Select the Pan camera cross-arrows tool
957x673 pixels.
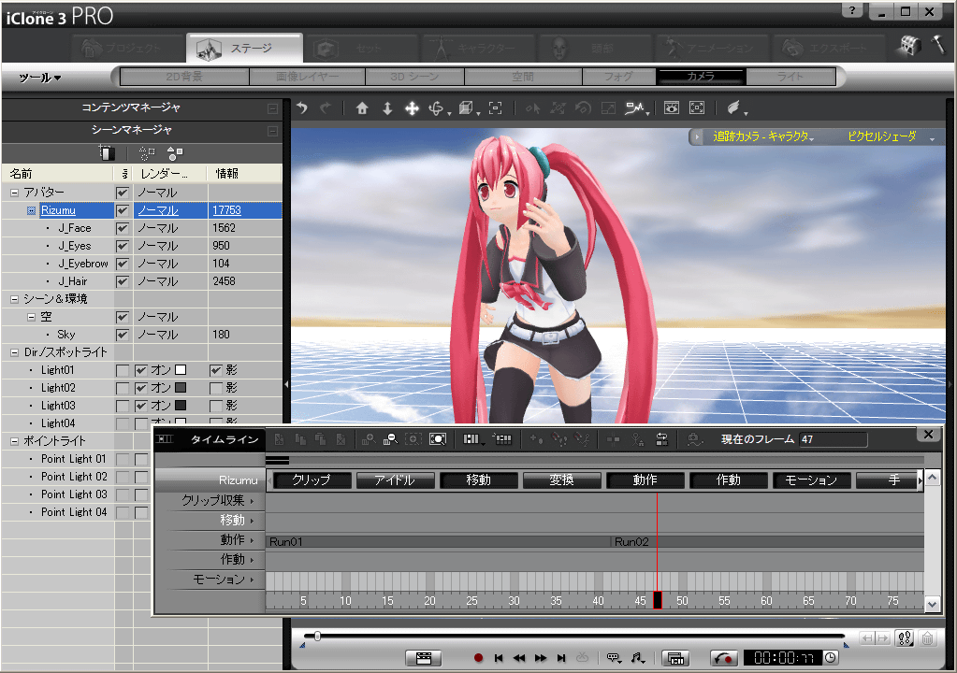click(x=412, y=108)
